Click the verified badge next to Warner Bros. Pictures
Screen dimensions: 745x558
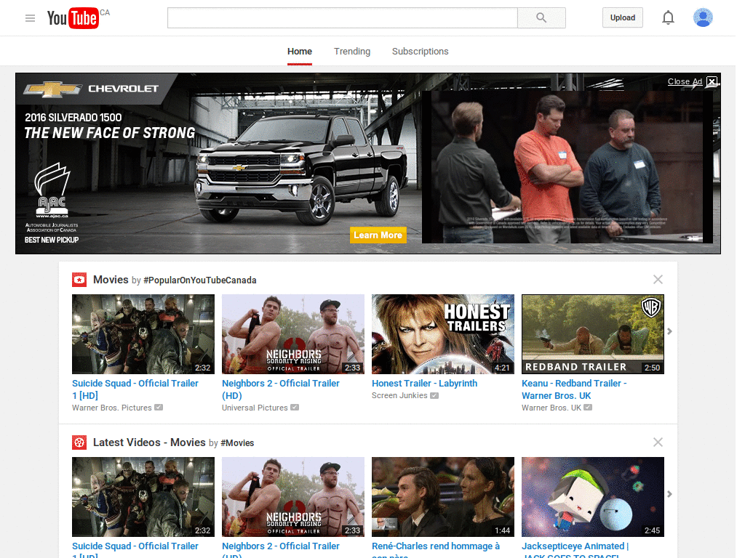(157, 407)
